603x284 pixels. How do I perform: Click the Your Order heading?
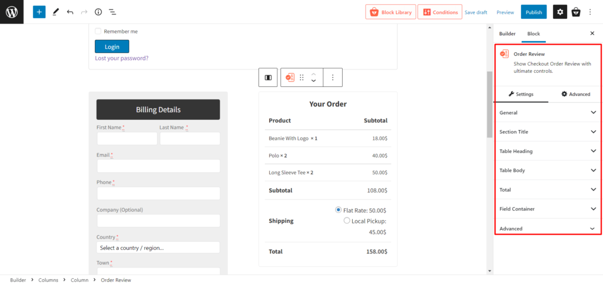point(328,103)
